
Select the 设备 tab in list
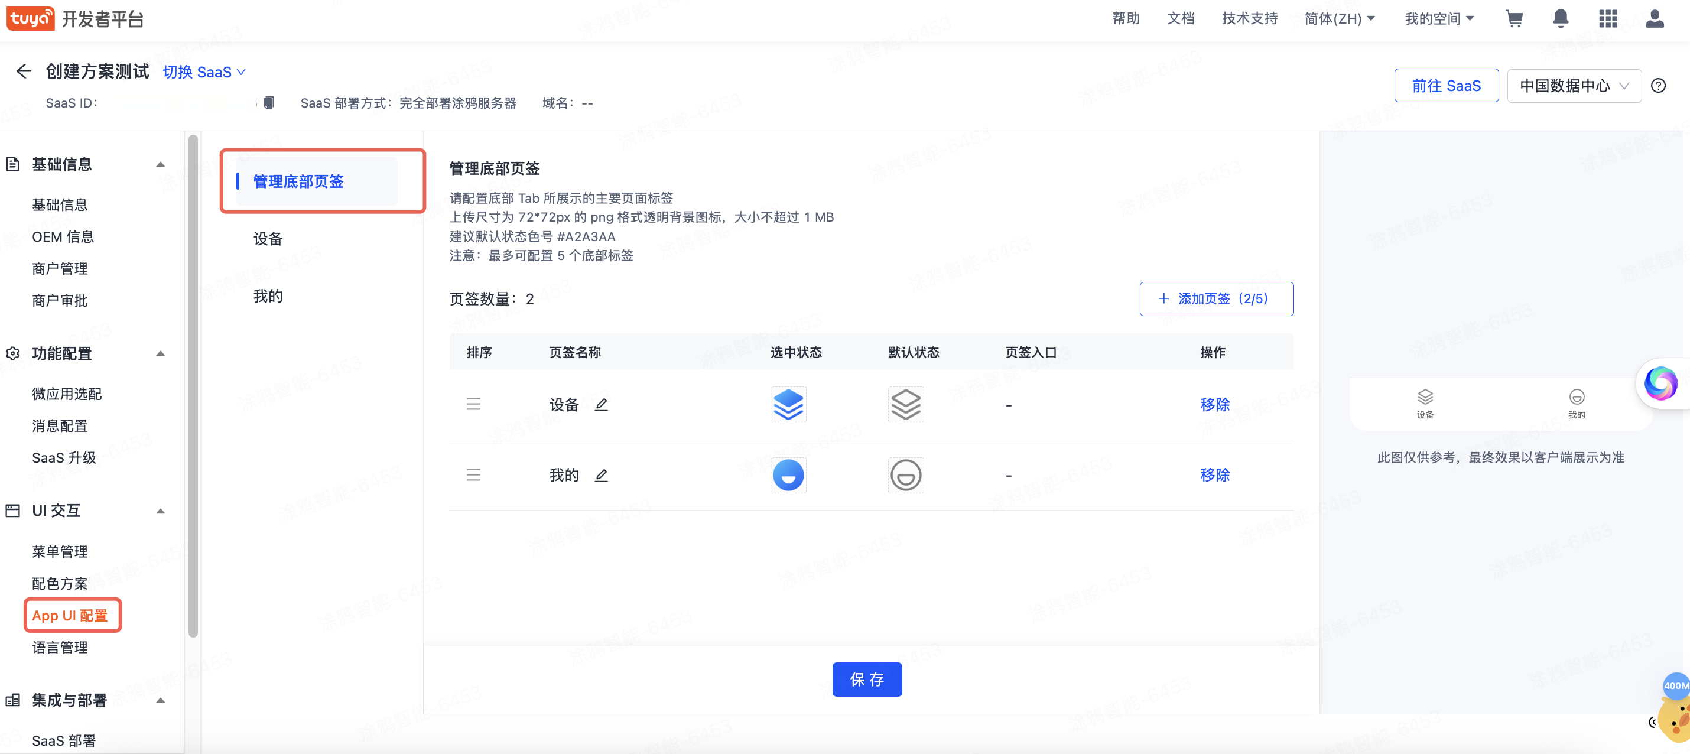(268, 239)
